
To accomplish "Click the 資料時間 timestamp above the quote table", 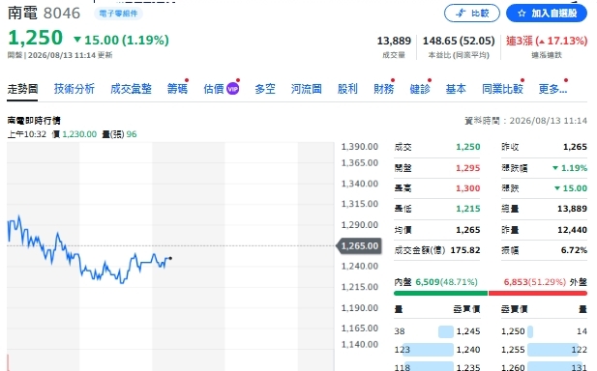I will (525, 121).
